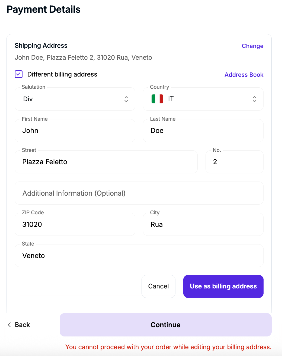Edit the house No. field
The image size is (282, 356).
pos(234,162)
